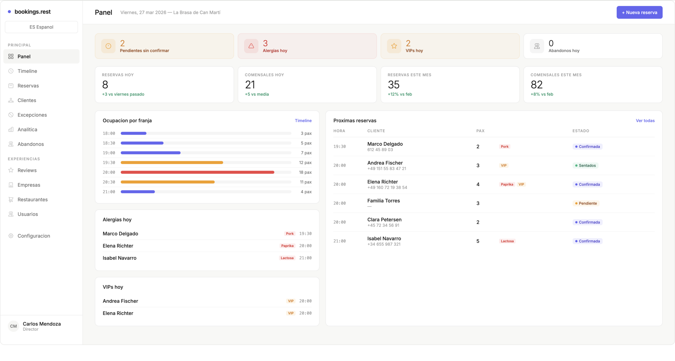Click Sentados status badge

pyautogui.click(x=585, y=166)
